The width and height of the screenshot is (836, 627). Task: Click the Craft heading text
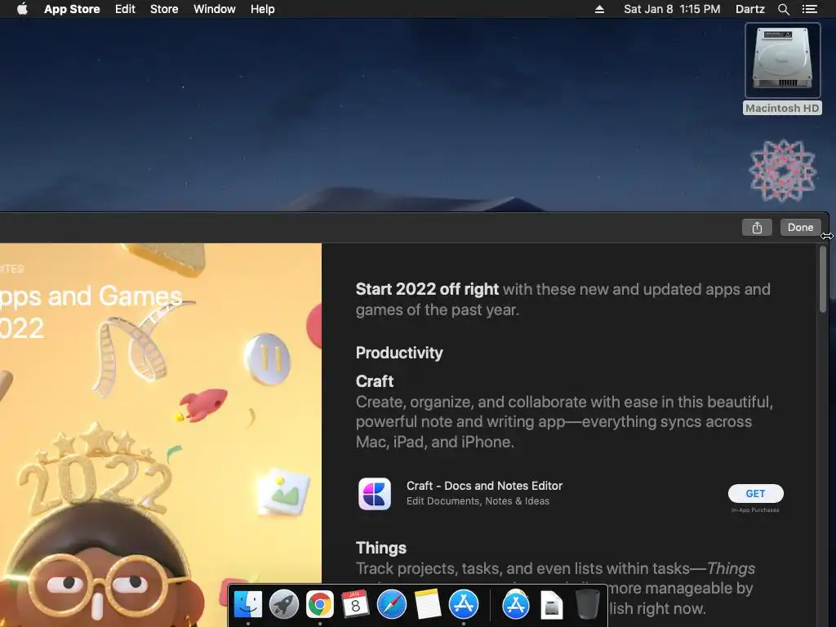point(374,381)
